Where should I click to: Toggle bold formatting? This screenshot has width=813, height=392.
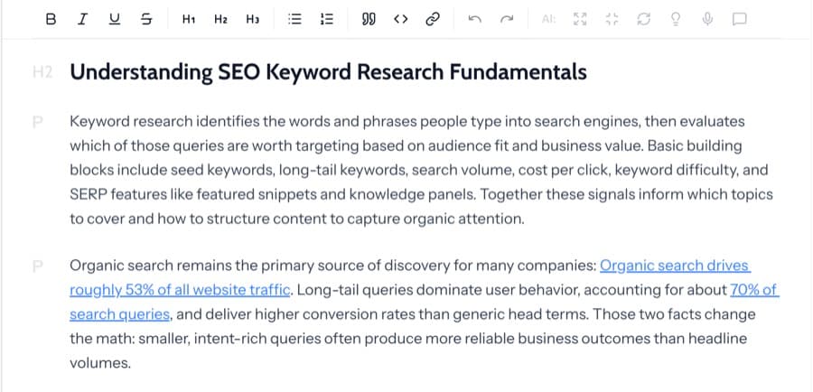pyautogui.click(x=50, y=18)
